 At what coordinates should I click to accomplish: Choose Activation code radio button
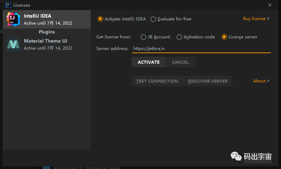pyautogui.click(x=179, y=37)
